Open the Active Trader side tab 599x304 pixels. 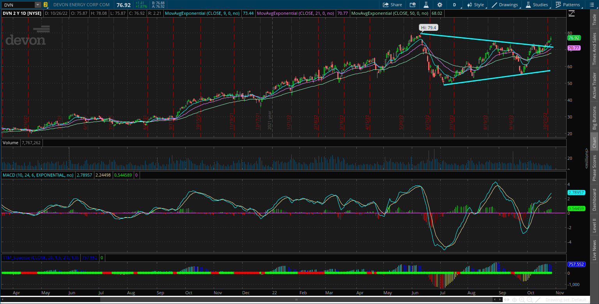pyautogui.click(x=594, y=85)
